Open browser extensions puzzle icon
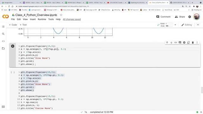203x114 pixels. tap(194, 6)
